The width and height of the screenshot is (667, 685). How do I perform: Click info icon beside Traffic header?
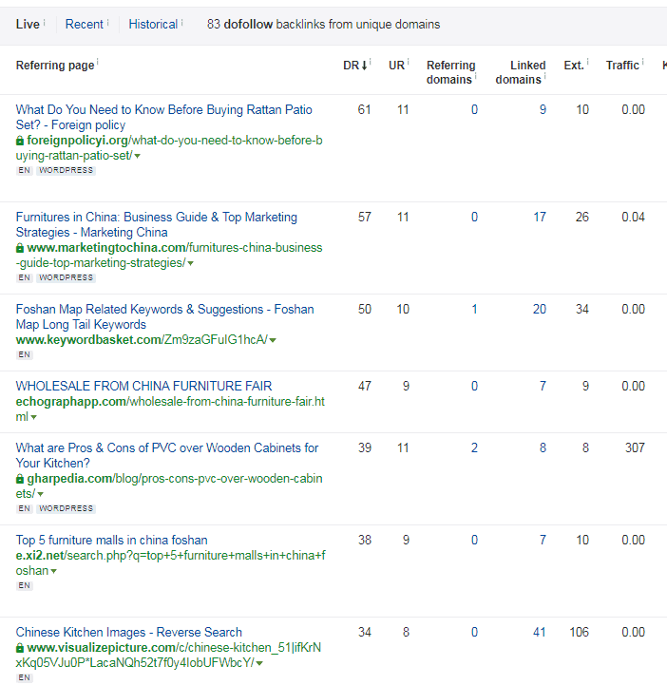(643, 62)
